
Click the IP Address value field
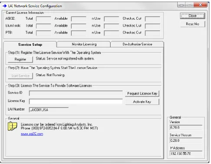pos(186,154)
